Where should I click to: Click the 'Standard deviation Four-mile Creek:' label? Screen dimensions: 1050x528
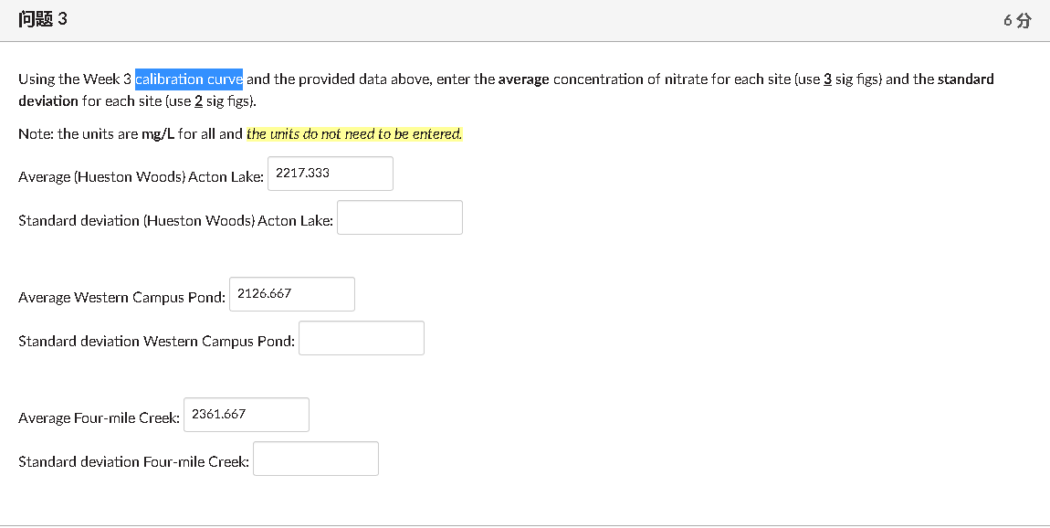pos(134,462)
